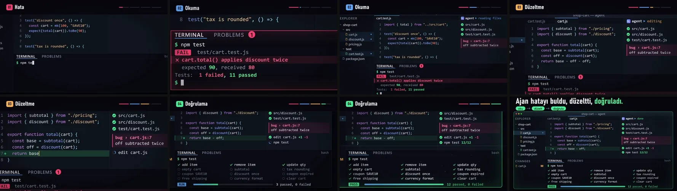677x191 pixels.
Task: Click the 04 badge in the Doğrulama PASS frame
Action: (349, 104)
